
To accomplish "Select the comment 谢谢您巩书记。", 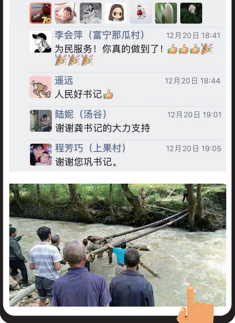I will (x=86, y=162).
